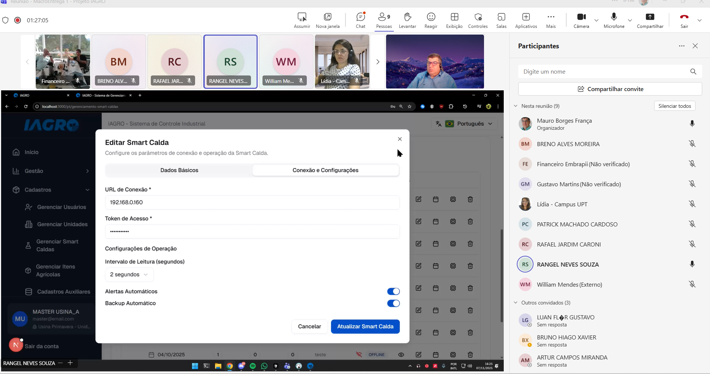Switch to the Dados Básicos tab

[x=179, y=170]
